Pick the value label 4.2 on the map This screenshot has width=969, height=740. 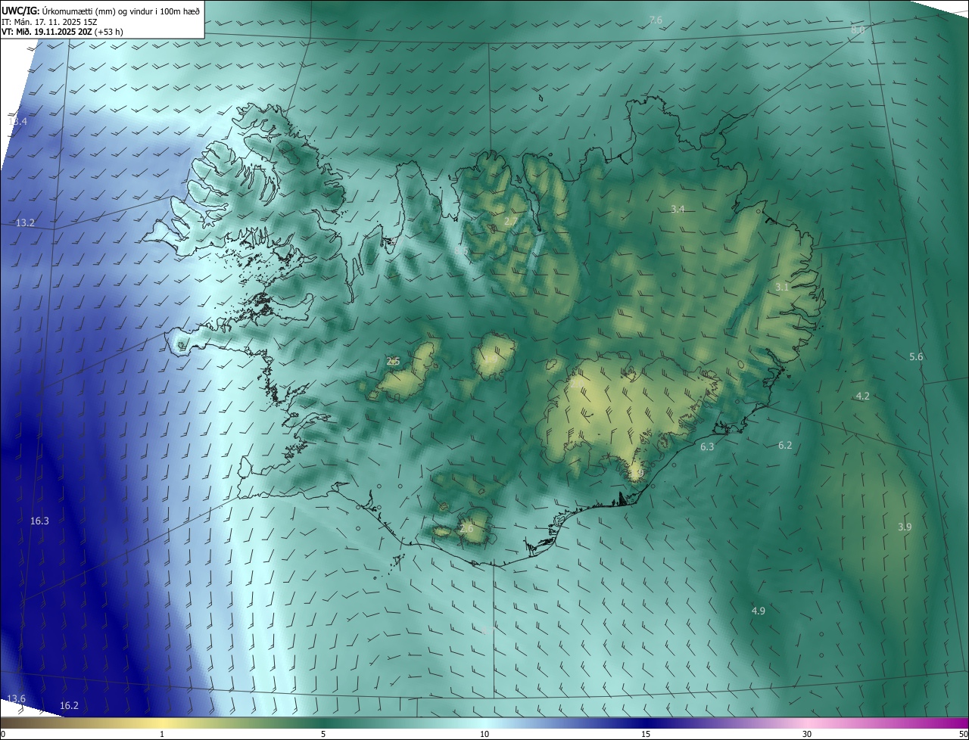(x=862, y=396)
